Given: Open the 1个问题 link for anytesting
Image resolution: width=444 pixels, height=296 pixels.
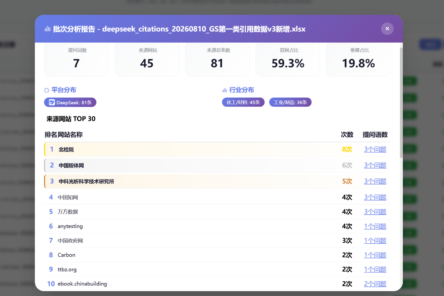Looking at the screenshot, I should (x=375, y=226).
